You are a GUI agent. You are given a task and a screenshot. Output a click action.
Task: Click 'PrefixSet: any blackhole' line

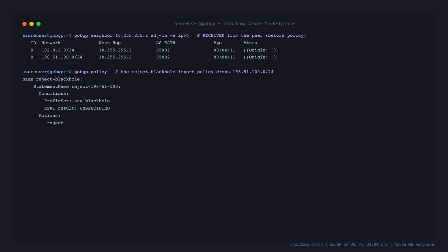click(77, 101)
